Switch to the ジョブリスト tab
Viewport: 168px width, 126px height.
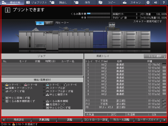[37, 2]
